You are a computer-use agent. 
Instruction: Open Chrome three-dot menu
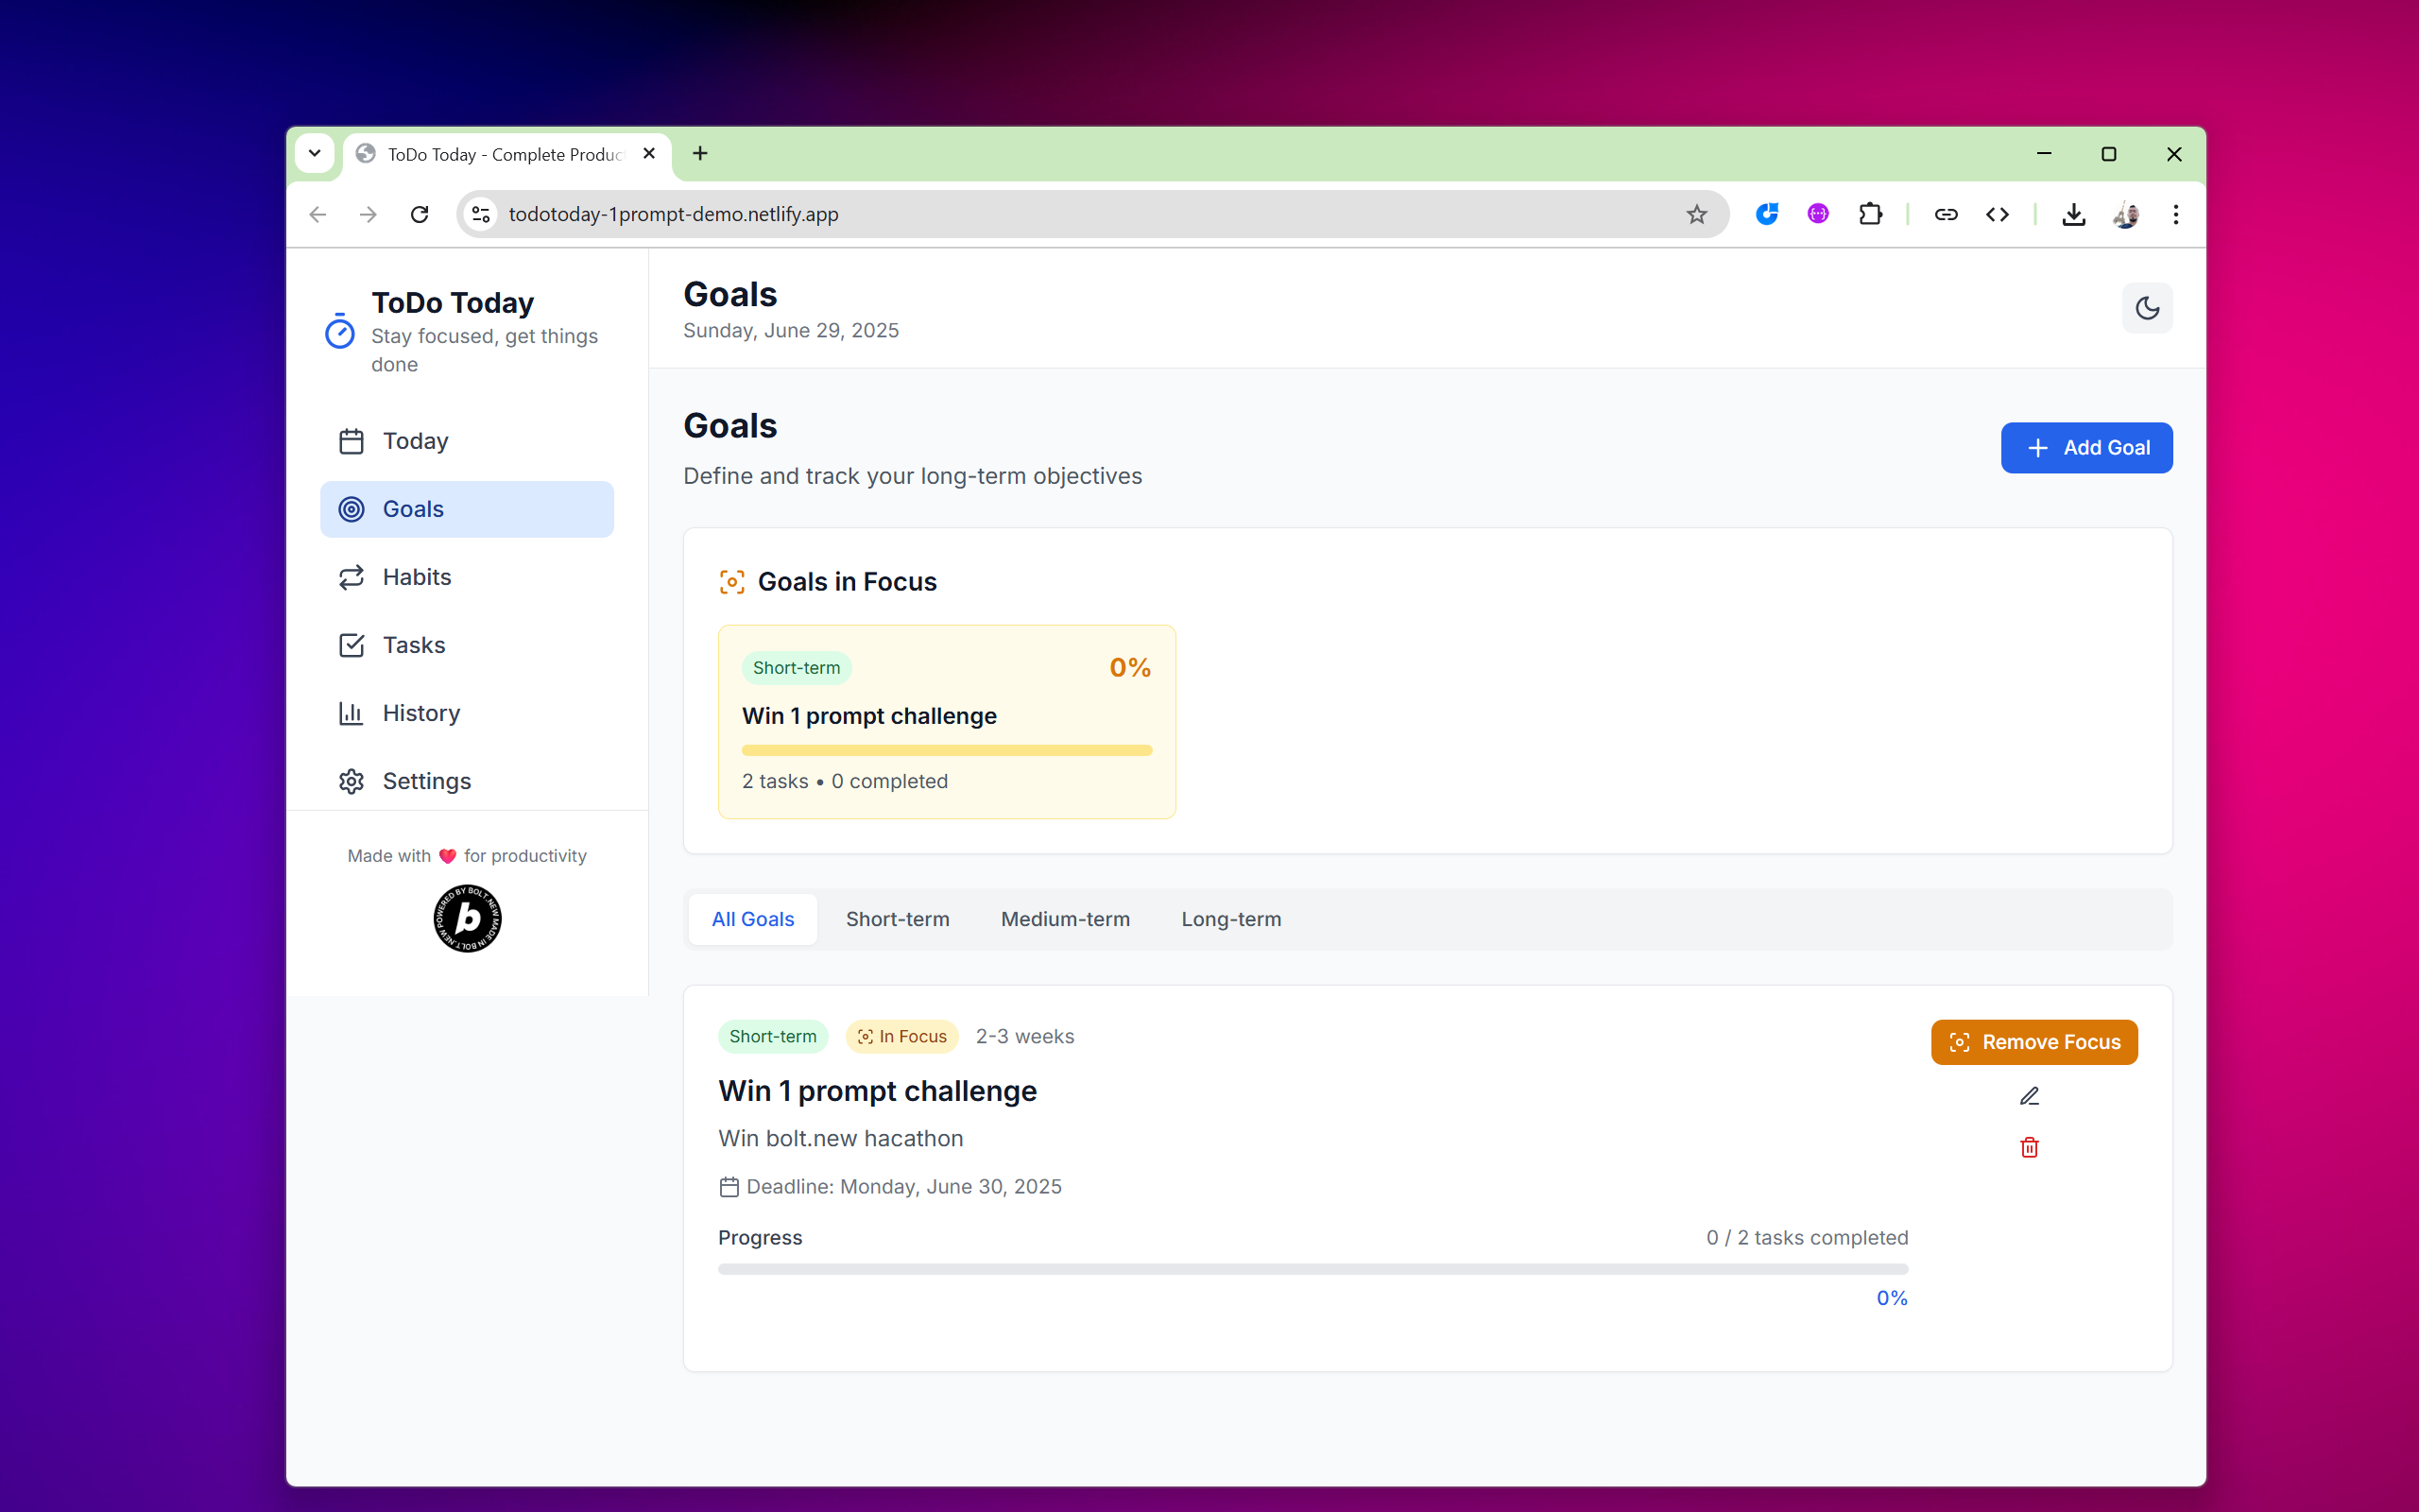tap(2175, 214)
